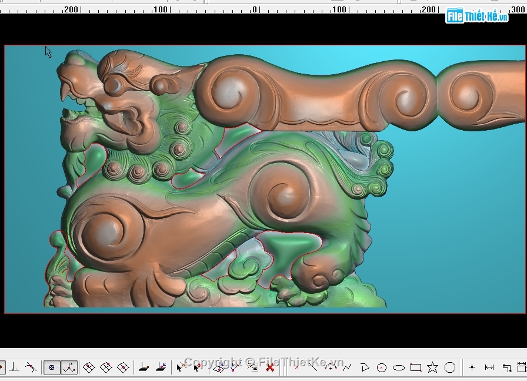527x381 pixels.
Task: Select the rectangle drawing tool
Action: click(416, 367)
